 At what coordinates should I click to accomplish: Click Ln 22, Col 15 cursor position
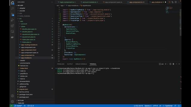pyautogui.click(x=138, y=106)
